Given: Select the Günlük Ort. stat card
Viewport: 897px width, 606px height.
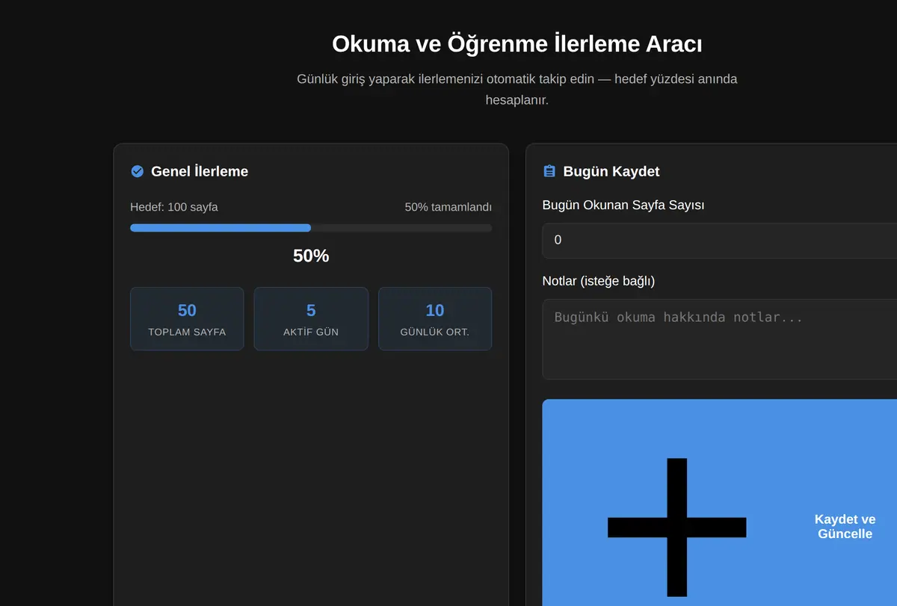Looking at the screenshot, I should tap(435, 319).
